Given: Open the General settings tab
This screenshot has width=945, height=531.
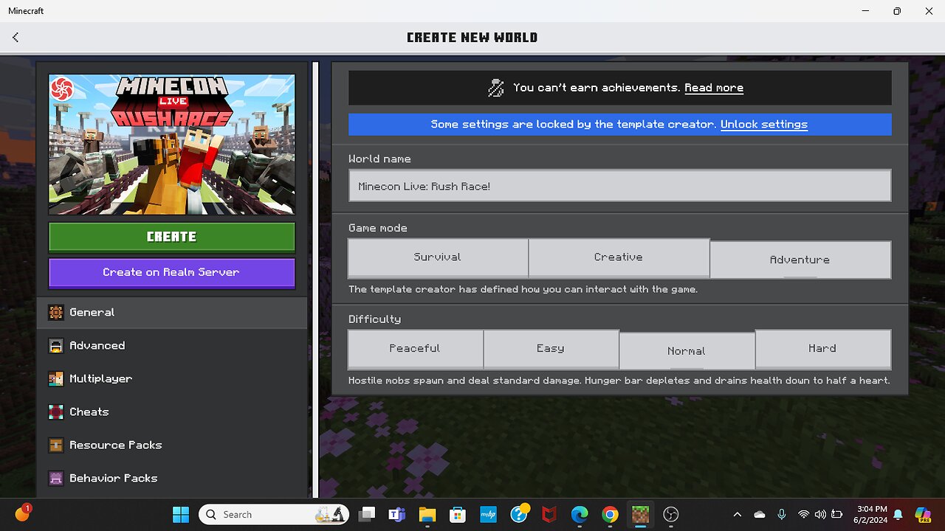Looking at the screenshot, I should click(172, 312).
